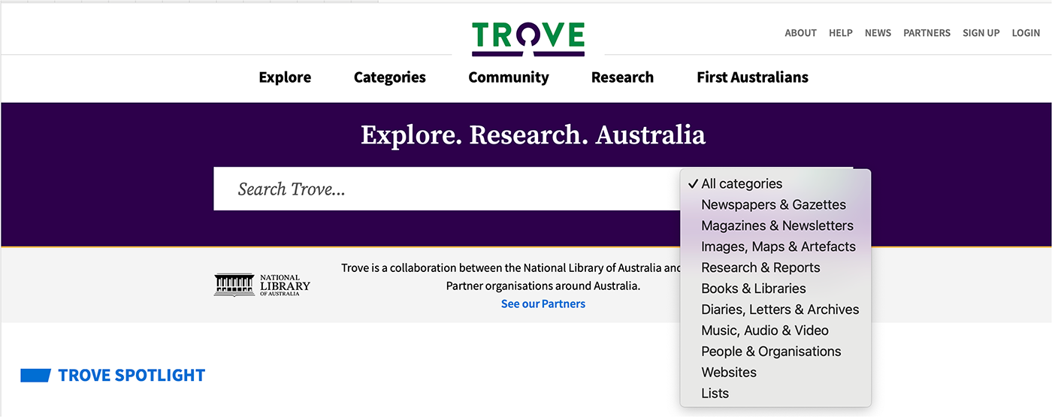Image resolution: width=1052 pixels, height=417 pixels.
Task: Select the checked All categories option
Action: (x=741, y=183)
